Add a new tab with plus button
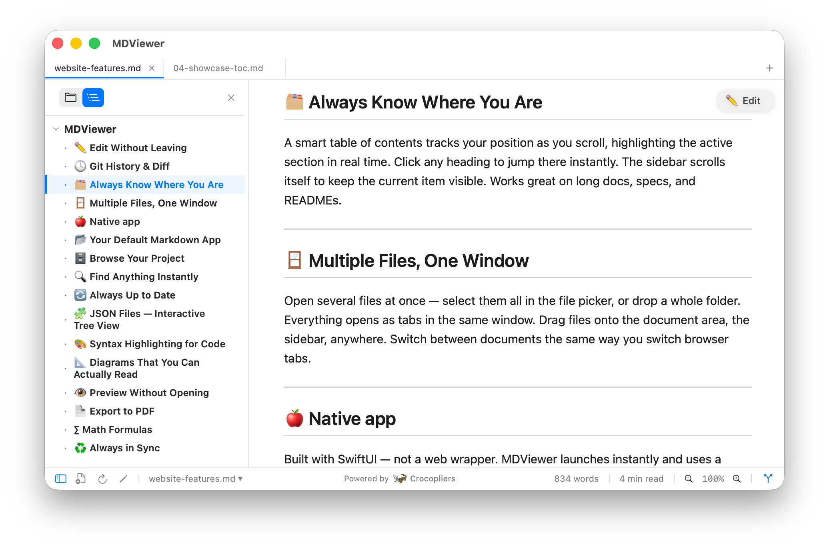 [x=770, y=68]
